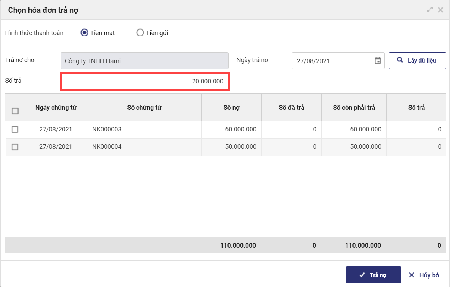This screenshot has width=450, height=287.
Task: Click Số trả cell of NK000003 row
Action: pos(416,129)
